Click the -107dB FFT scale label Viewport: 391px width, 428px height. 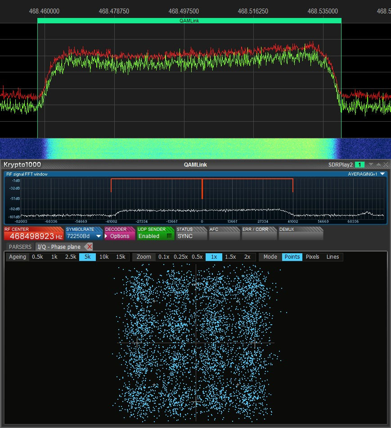tap(14, 217)
